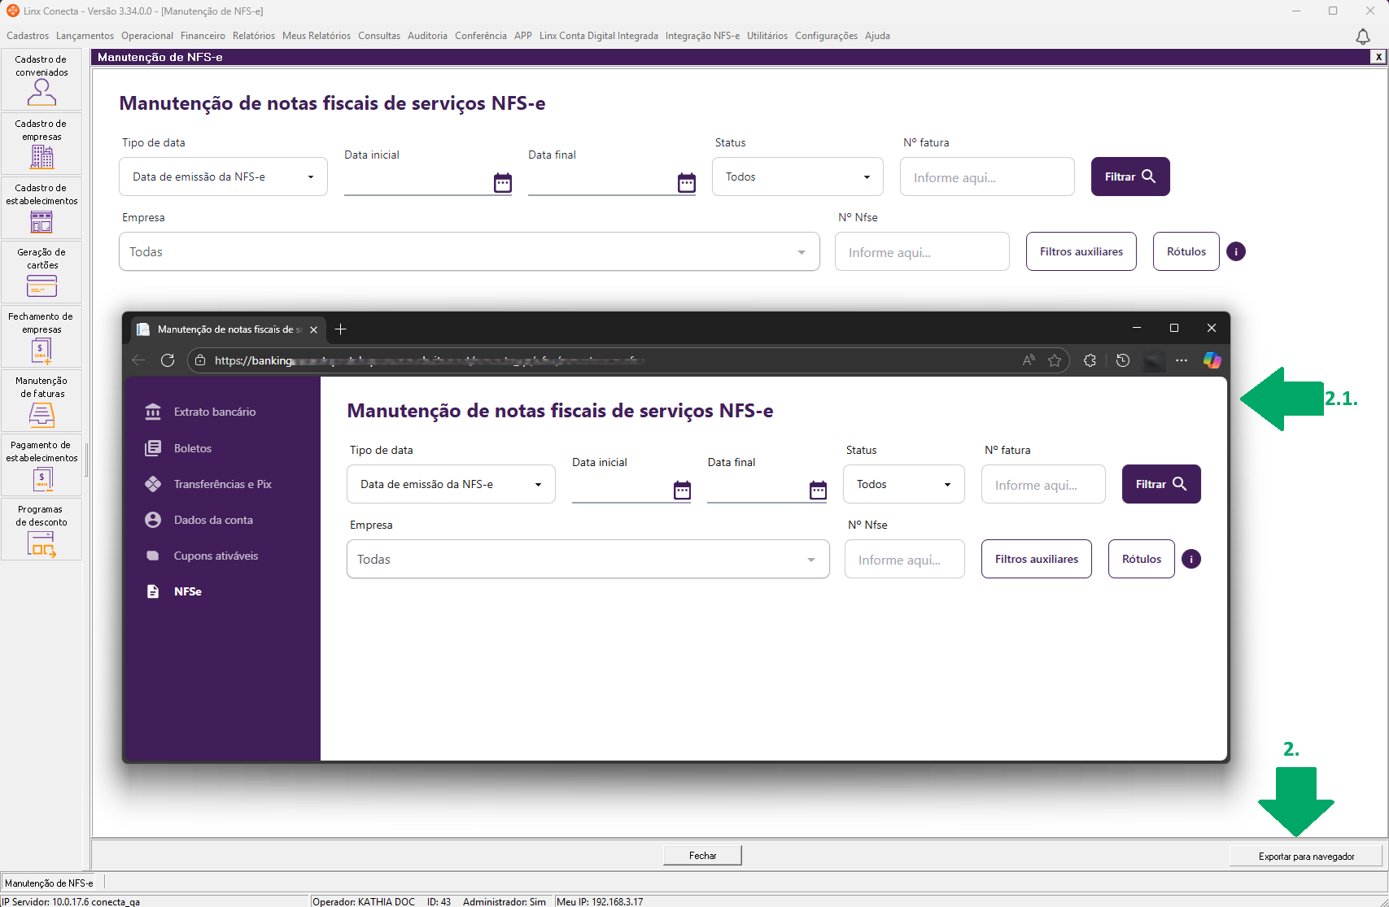Focus Nº Nfse field in browser window
This screenshot has width=1389, height=907.
(905, 559)
